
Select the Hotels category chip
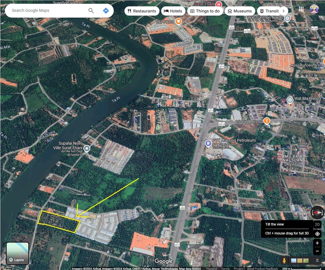(x=173, y=11)
